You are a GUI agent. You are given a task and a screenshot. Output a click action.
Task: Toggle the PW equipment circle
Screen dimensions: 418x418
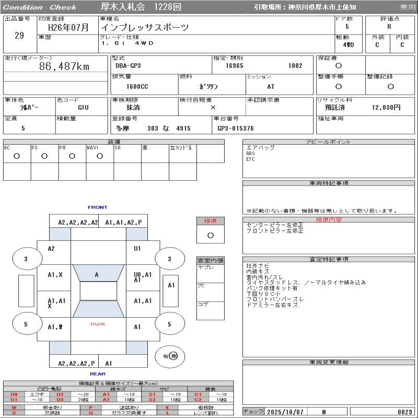pos(72,156)
